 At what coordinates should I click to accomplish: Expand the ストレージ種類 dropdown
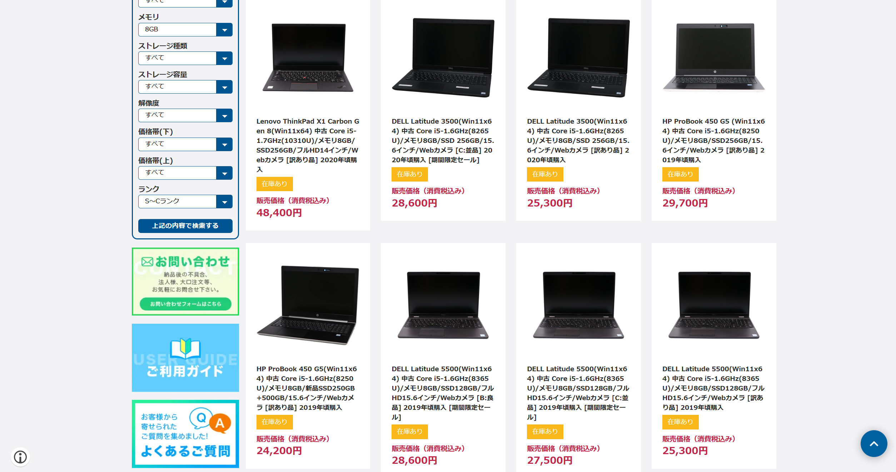[x=185, y=58]
